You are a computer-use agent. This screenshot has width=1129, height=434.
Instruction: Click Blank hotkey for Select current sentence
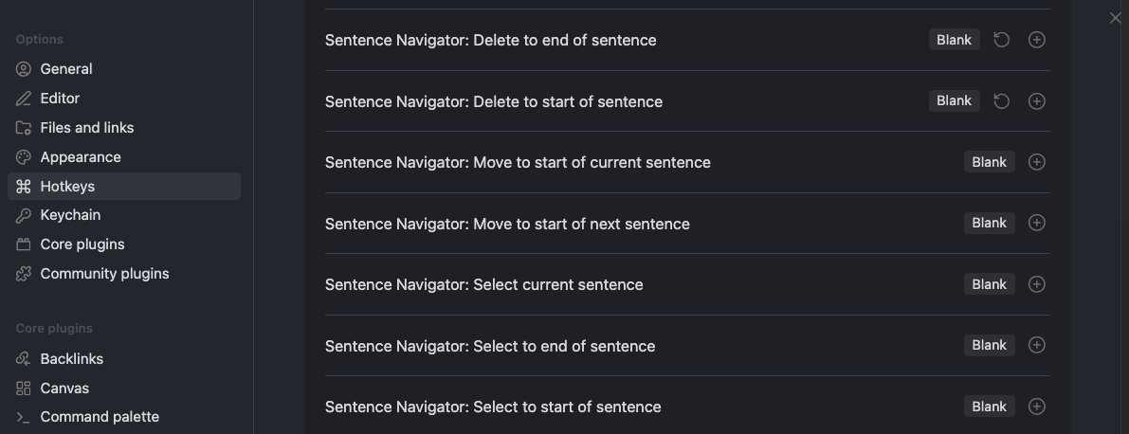[989, 284]
